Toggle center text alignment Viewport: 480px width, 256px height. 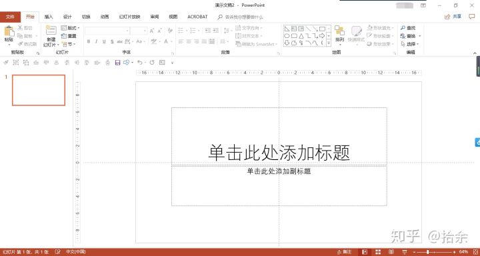(x=189, y=41)
